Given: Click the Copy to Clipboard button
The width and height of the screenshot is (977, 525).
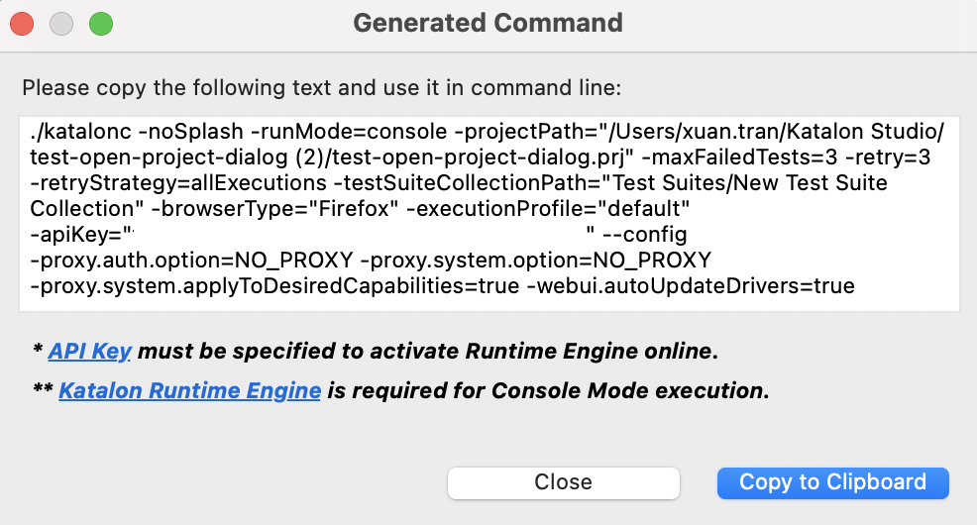Looking at the screenshot, I should (832, 482).
